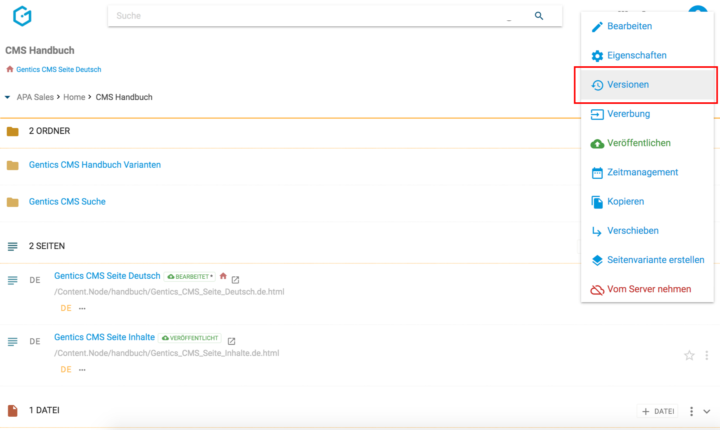
Task: Click the VERÖFFENTLICHT status badge
Action: (x=190, y=338)
